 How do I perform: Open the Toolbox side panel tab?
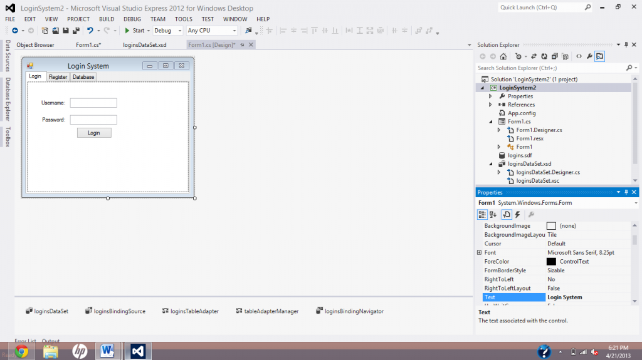pos(8,136)
